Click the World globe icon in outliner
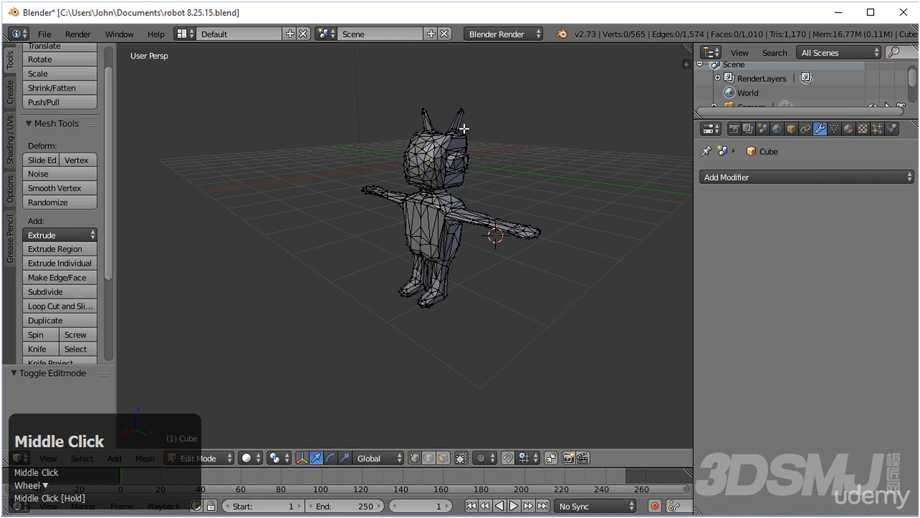The height and width of the screenshot is (518, 920). [x=729, y=92]
